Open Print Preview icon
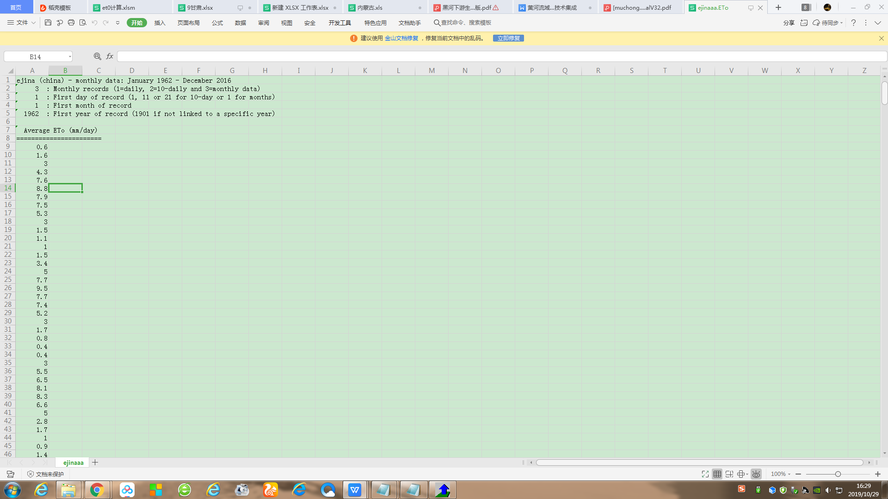The height and width of the screenshot is (499, 888). [83, 23]
